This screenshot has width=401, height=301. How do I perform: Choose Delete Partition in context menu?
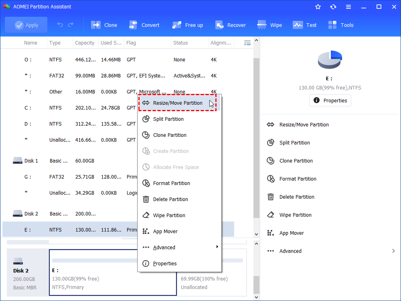click(x=179, y=199)
